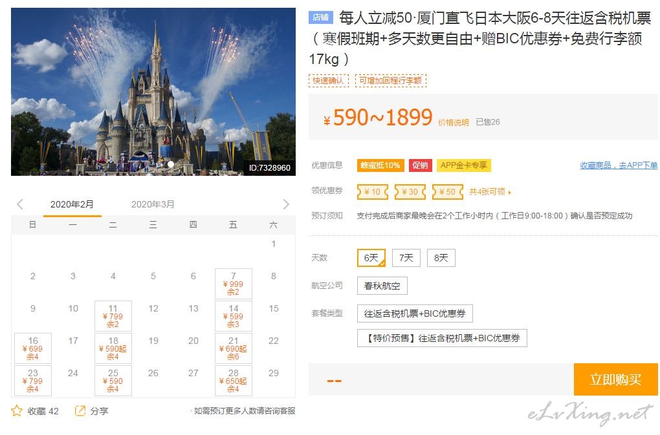Open 价格说明 price explanation
The image size is (660, 435).
454,122
